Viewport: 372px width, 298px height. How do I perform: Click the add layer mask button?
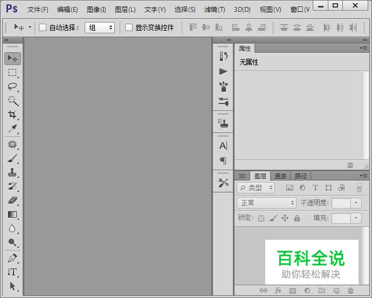(x=293, y=290)
